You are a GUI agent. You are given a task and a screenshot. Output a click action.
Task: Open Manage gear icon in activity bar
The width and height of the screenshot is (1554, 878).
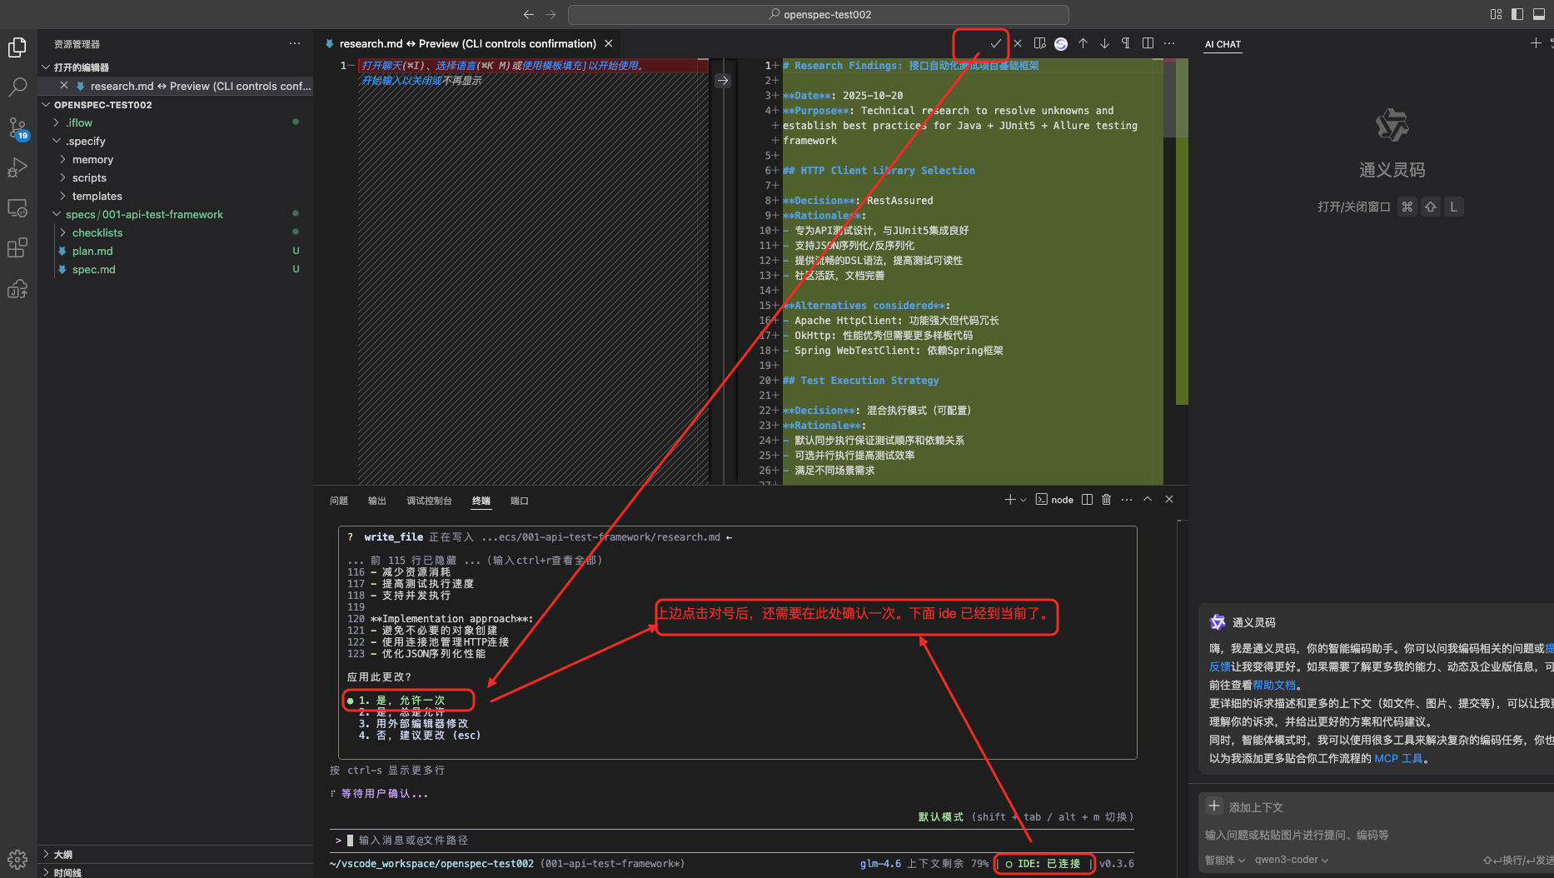coord(17,859)
